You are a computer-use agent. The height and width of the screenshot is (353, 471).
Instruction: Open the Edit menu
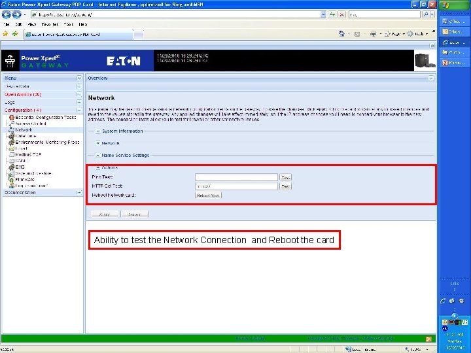(x=18, y=24)
